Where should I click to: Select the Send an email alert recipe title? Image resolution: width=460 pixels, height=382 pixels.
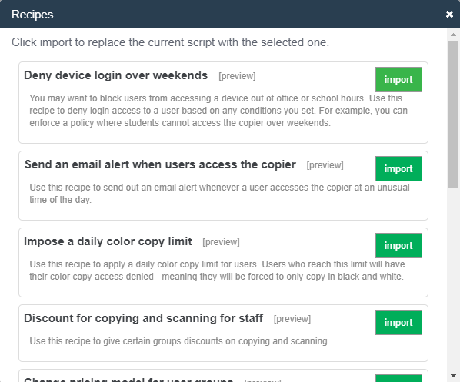160,164
